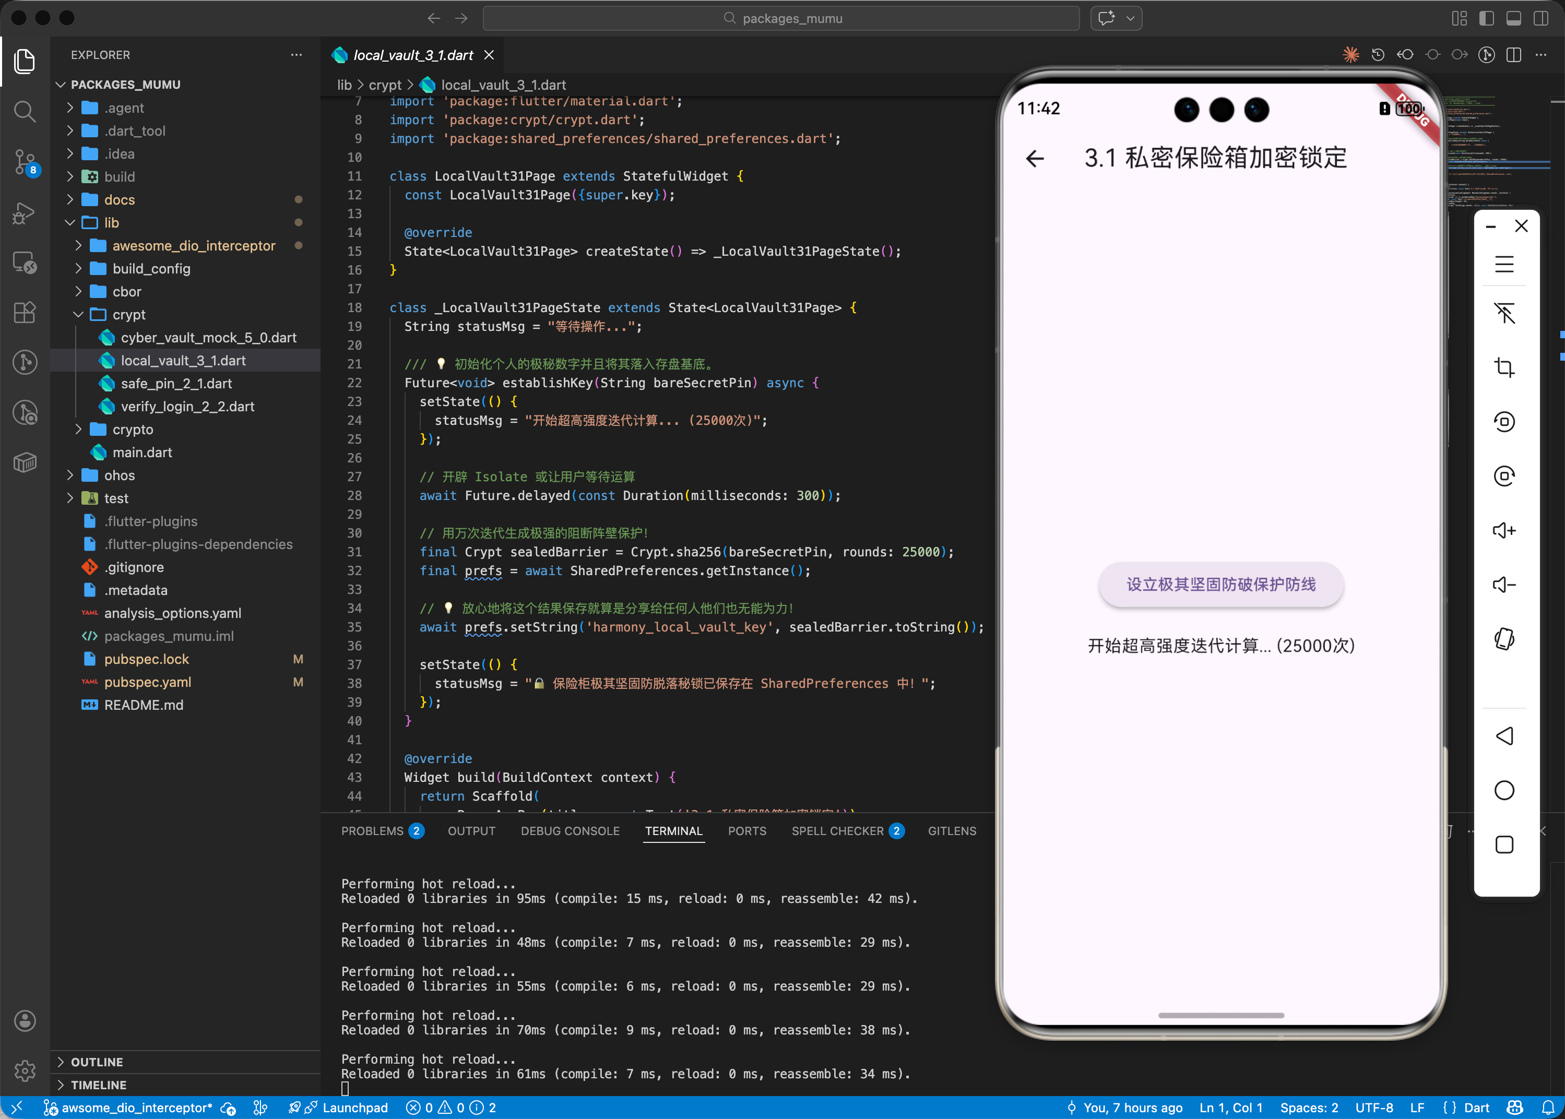Click Dart language mode in status bar
1565x1119 pixels.
pos(1476,1108)
